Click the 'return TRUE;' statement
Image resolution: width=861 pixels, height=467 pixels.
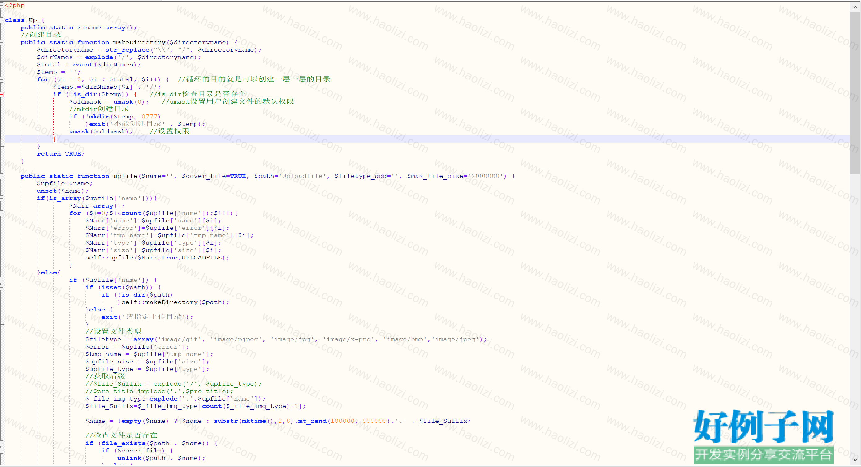(x=61, y=154)
